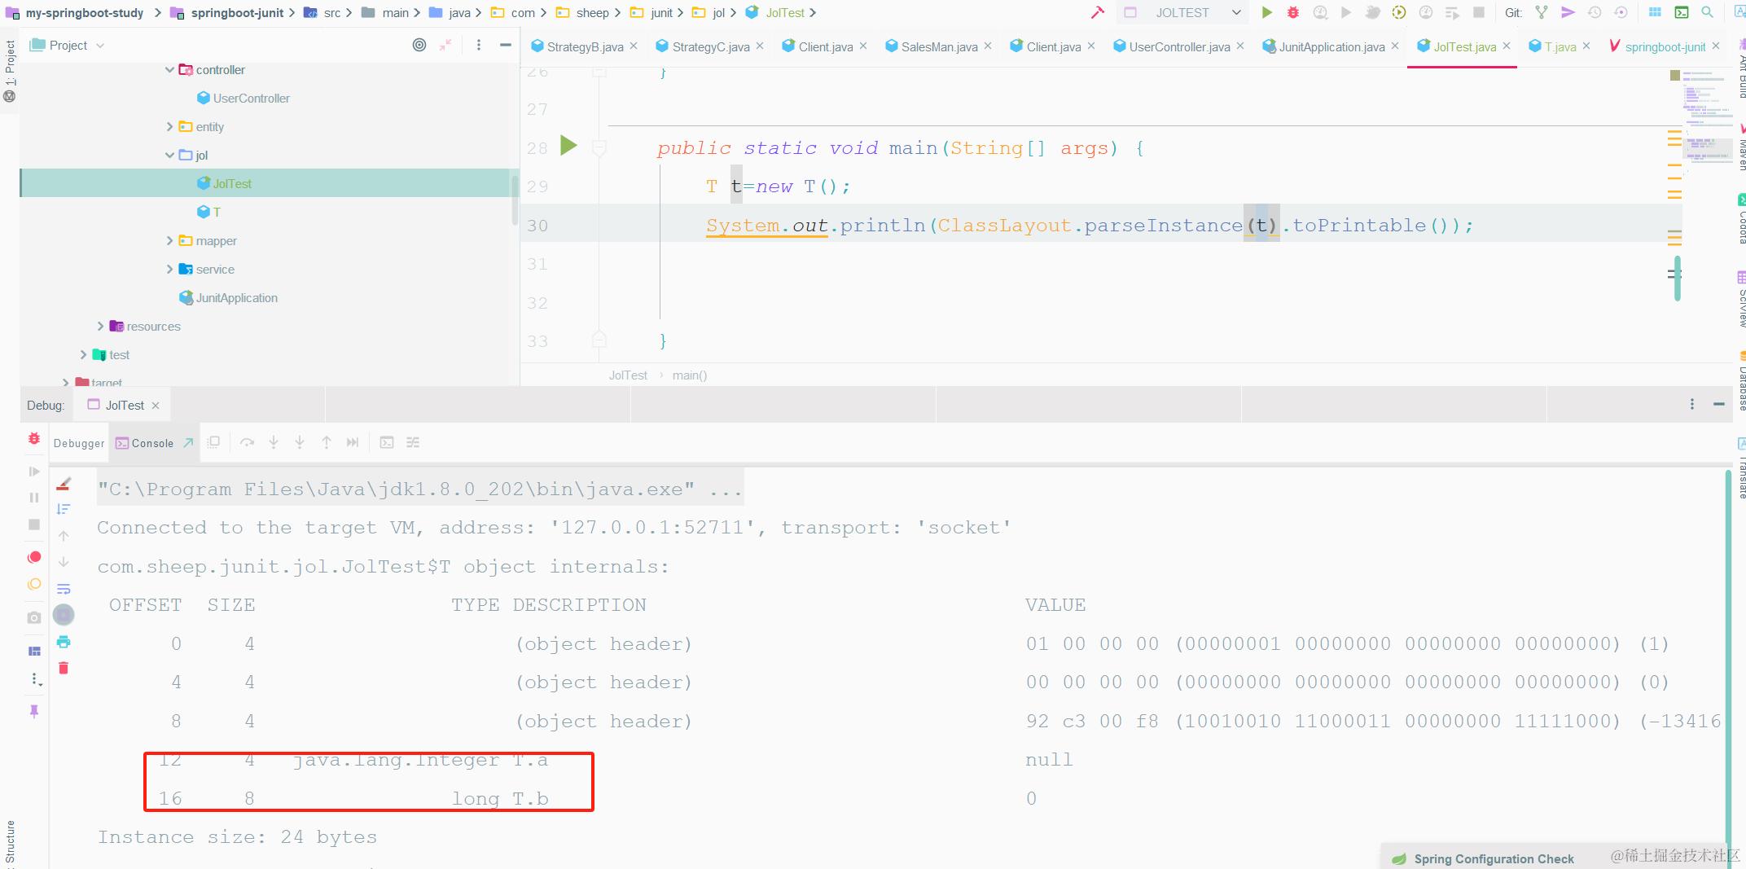This screenshot has width=1746, height=869.
Task: Run main method from gutter arrow
Action: [568, 146]
